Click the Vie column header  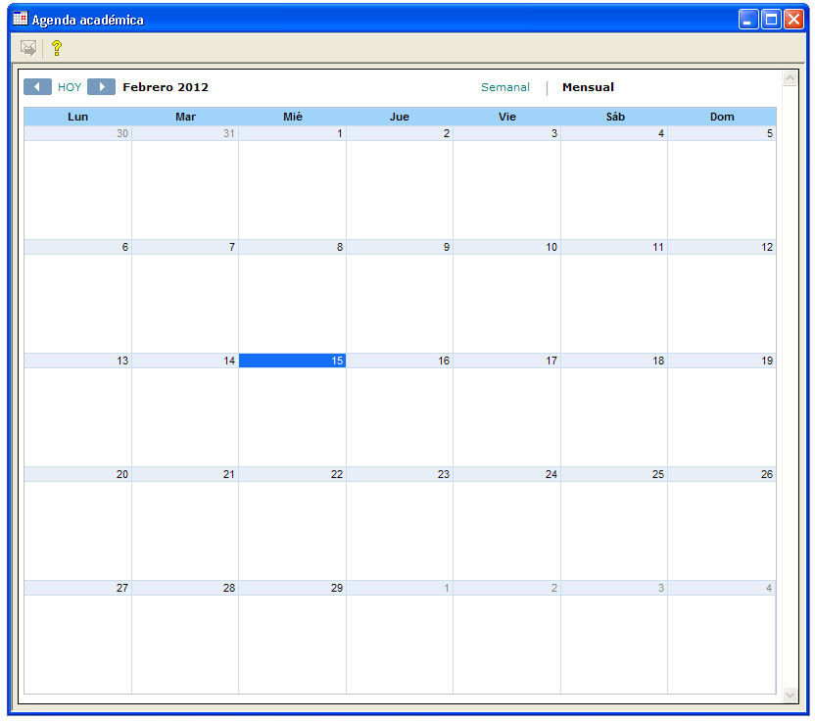(506, 117)
